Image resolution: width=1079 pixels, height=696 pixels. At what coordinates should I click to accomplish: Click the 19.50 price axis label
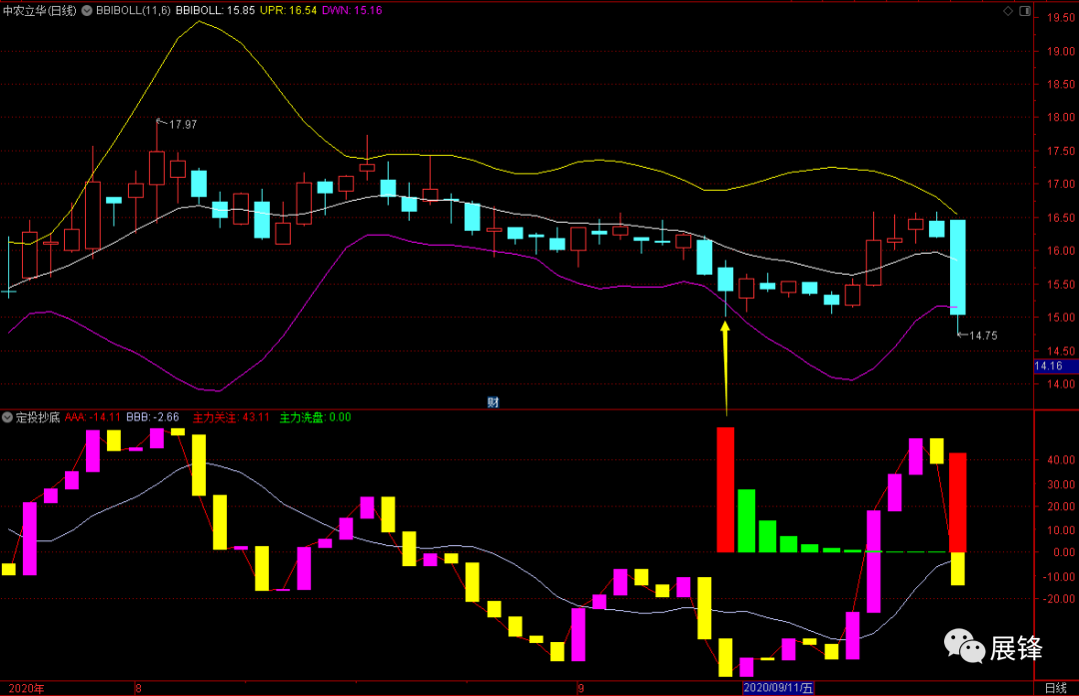click(x=1061, y=18)
